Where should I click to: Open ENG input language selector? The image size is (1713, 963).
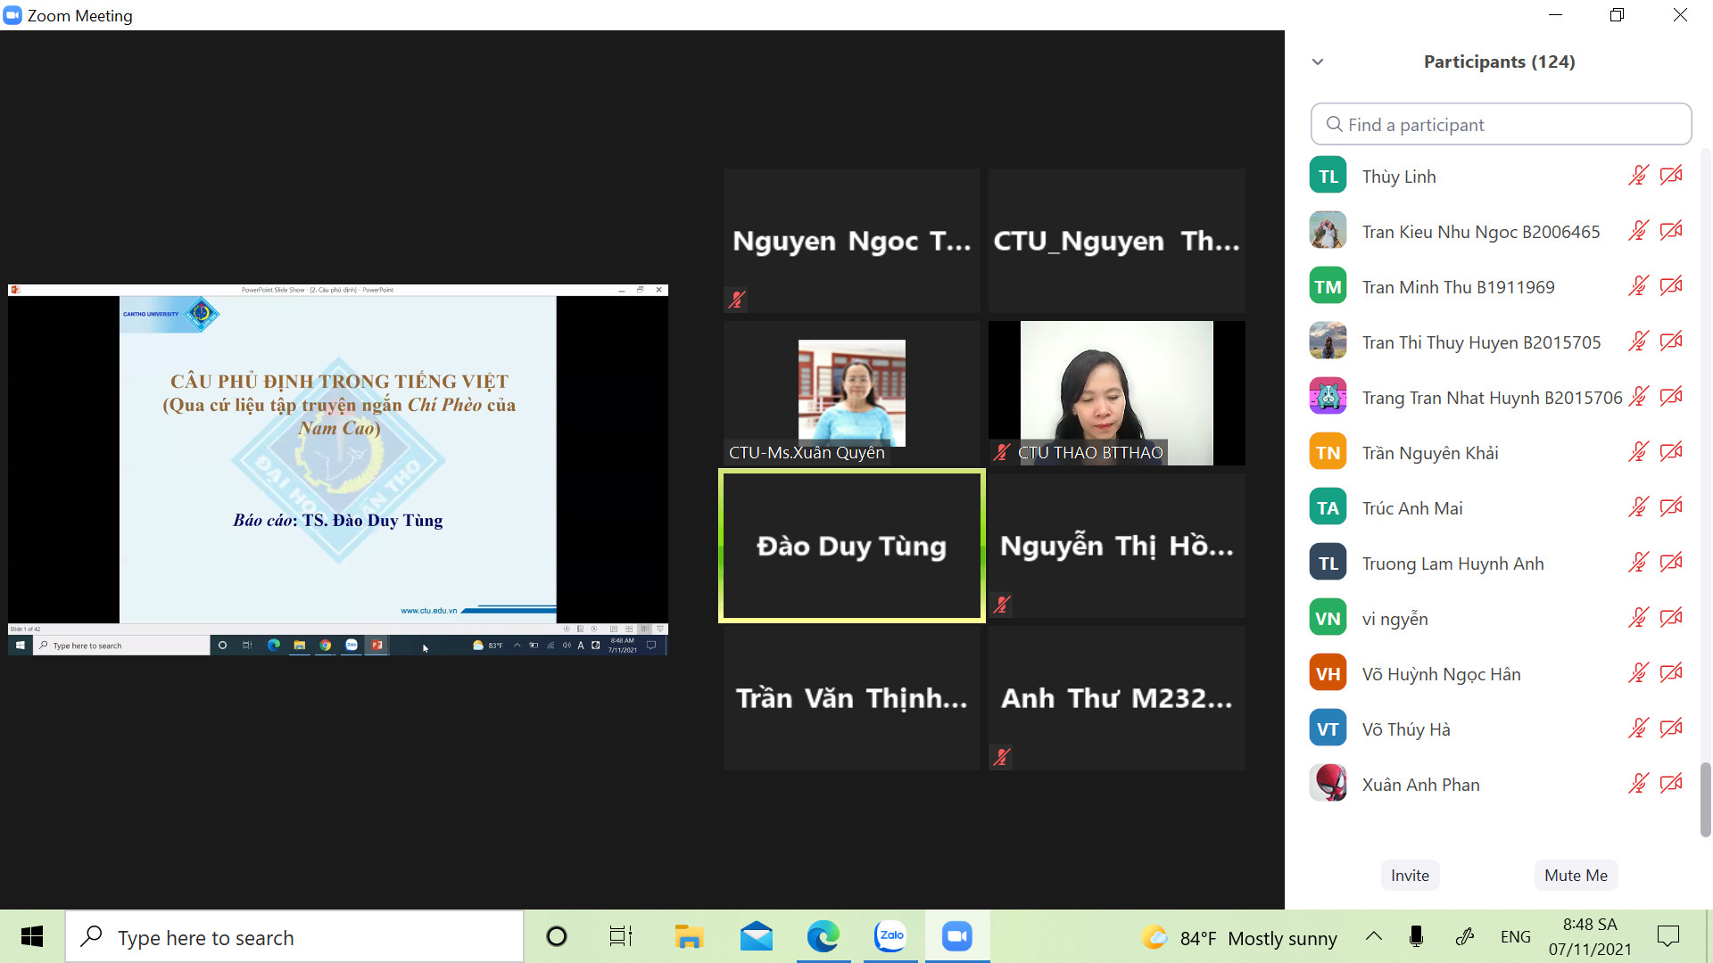click(1515, 936)
